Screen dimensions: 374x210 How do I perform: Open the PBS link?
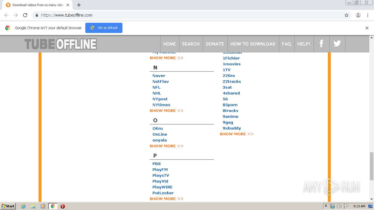(157, 164)
